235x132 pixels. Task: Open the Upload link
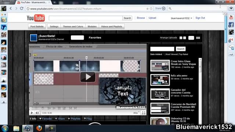(x=152, y=18)
